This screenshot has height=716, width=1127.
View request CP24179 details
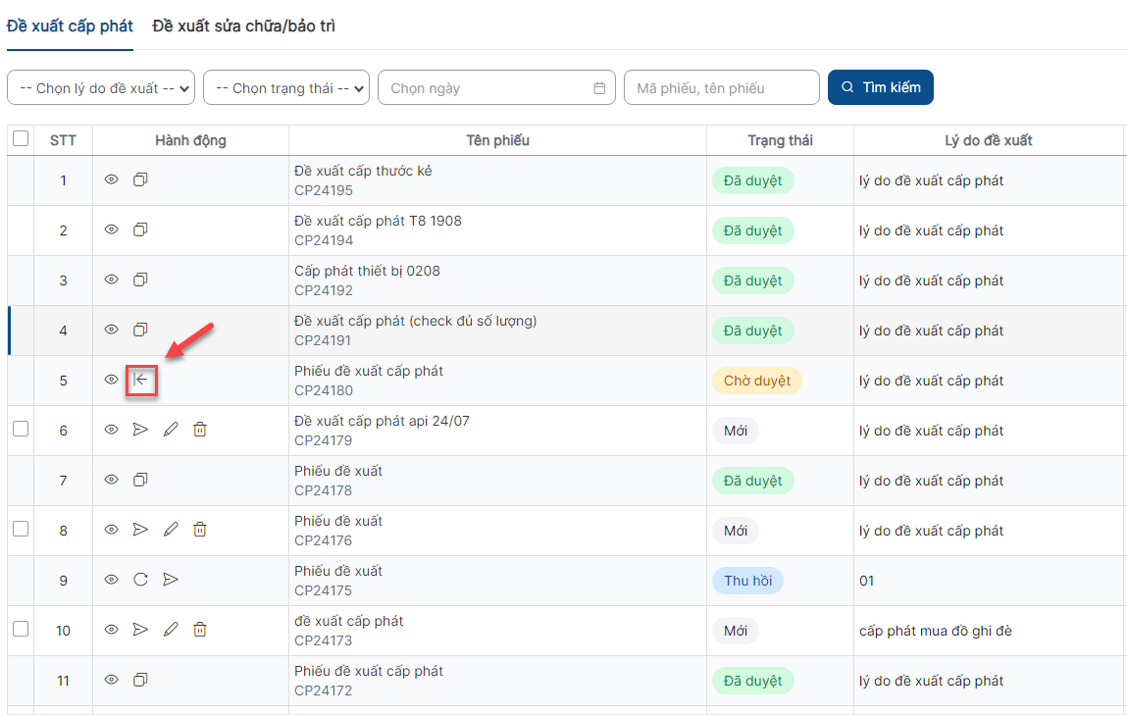click(112, 430)
